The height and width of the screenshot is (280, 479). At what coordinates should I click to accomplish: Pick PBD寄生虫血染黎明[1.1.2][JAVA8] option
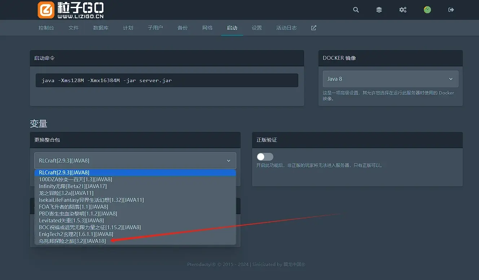coord(135,214)
